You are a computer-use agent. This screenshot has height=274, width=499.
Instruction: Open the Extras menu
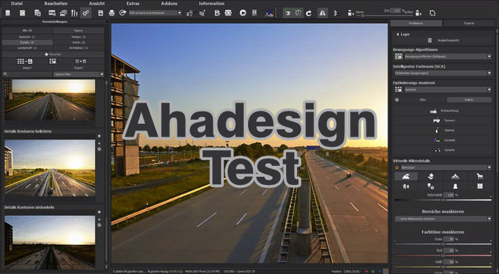(x=133, y=3)
